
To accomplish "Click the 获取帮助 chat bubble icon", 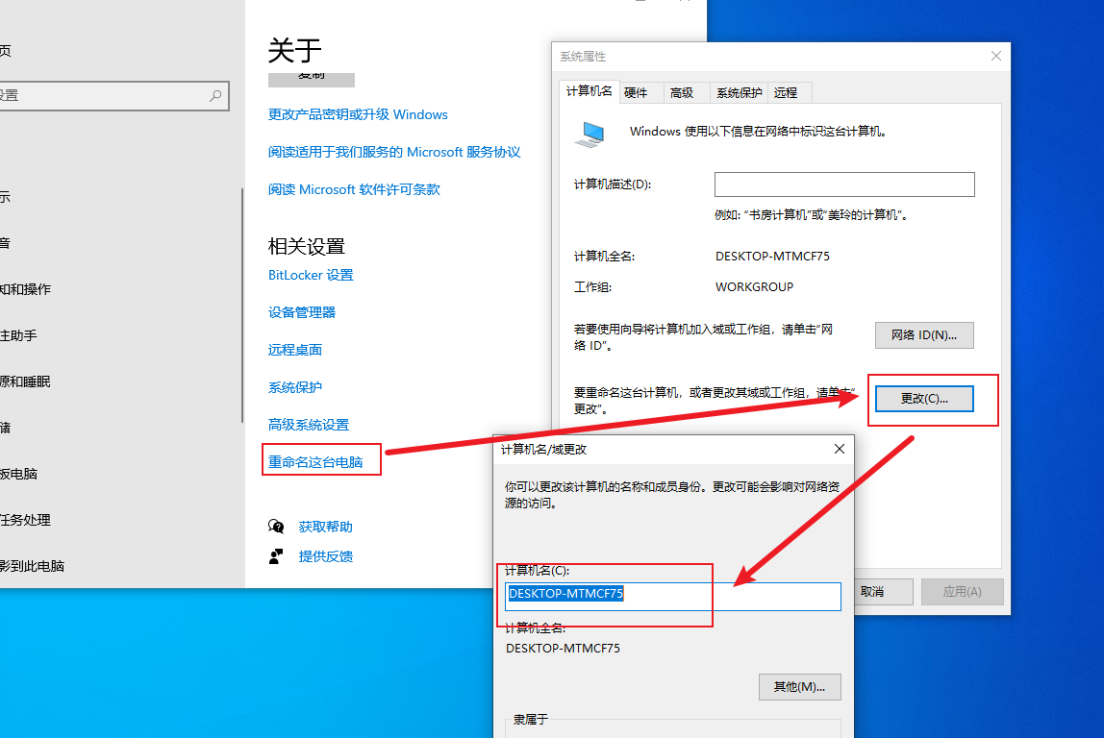I will click(x=276, y=527).
